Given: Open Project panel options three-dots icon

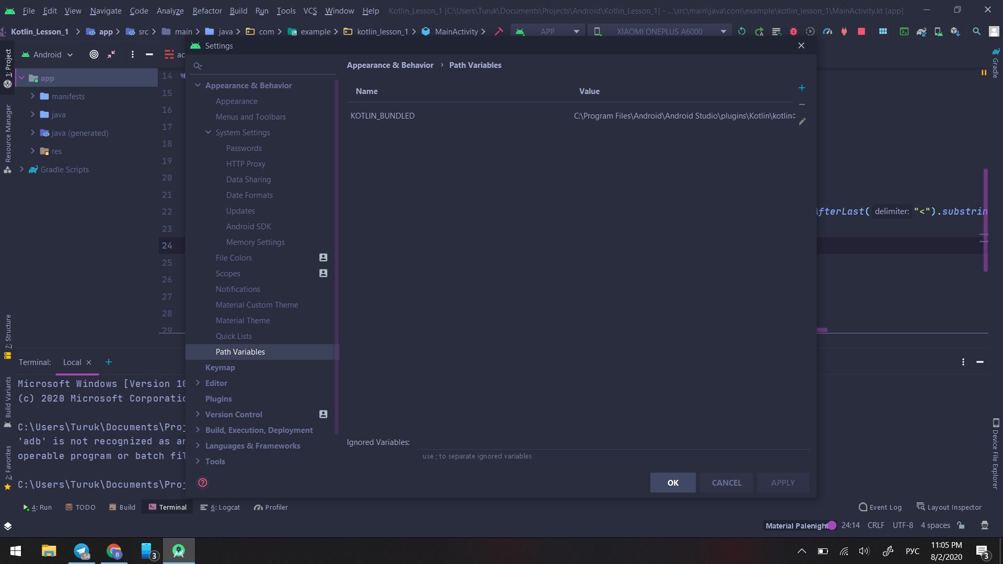Looking at the screenshot, I should point(133,54).
